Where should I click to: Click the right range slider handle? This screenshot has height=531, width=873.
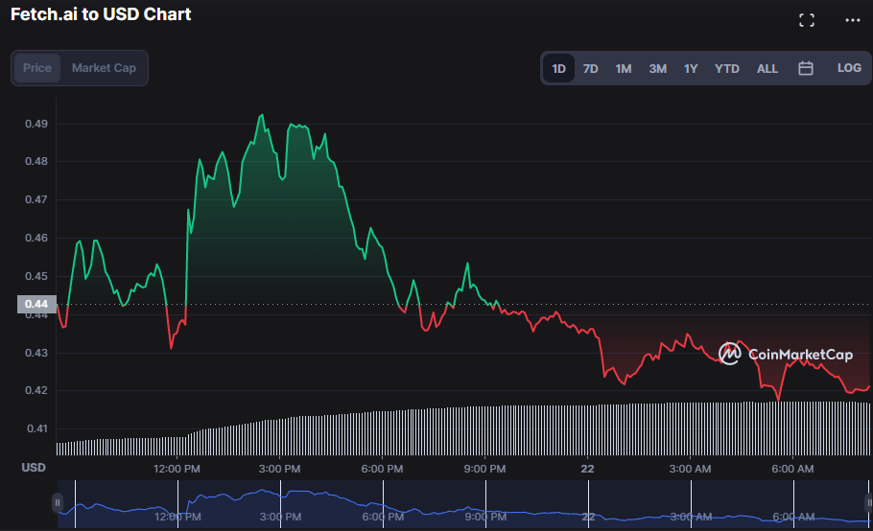point(868,502)
